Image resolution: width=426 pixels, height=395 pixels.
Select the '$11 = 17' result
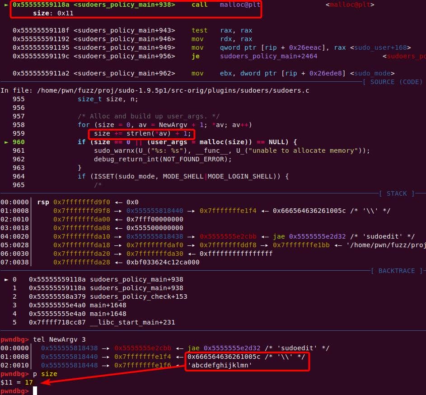17,382
